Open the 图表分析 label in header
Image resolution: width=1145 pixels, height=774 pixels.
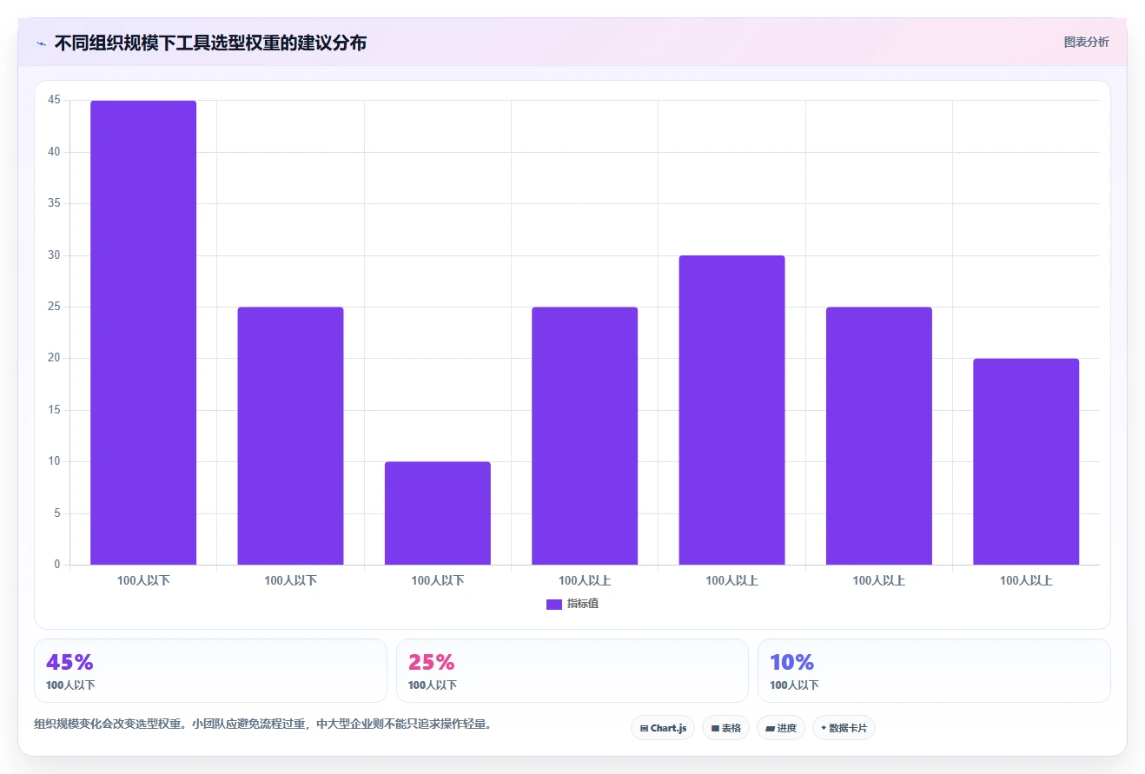1087,42
